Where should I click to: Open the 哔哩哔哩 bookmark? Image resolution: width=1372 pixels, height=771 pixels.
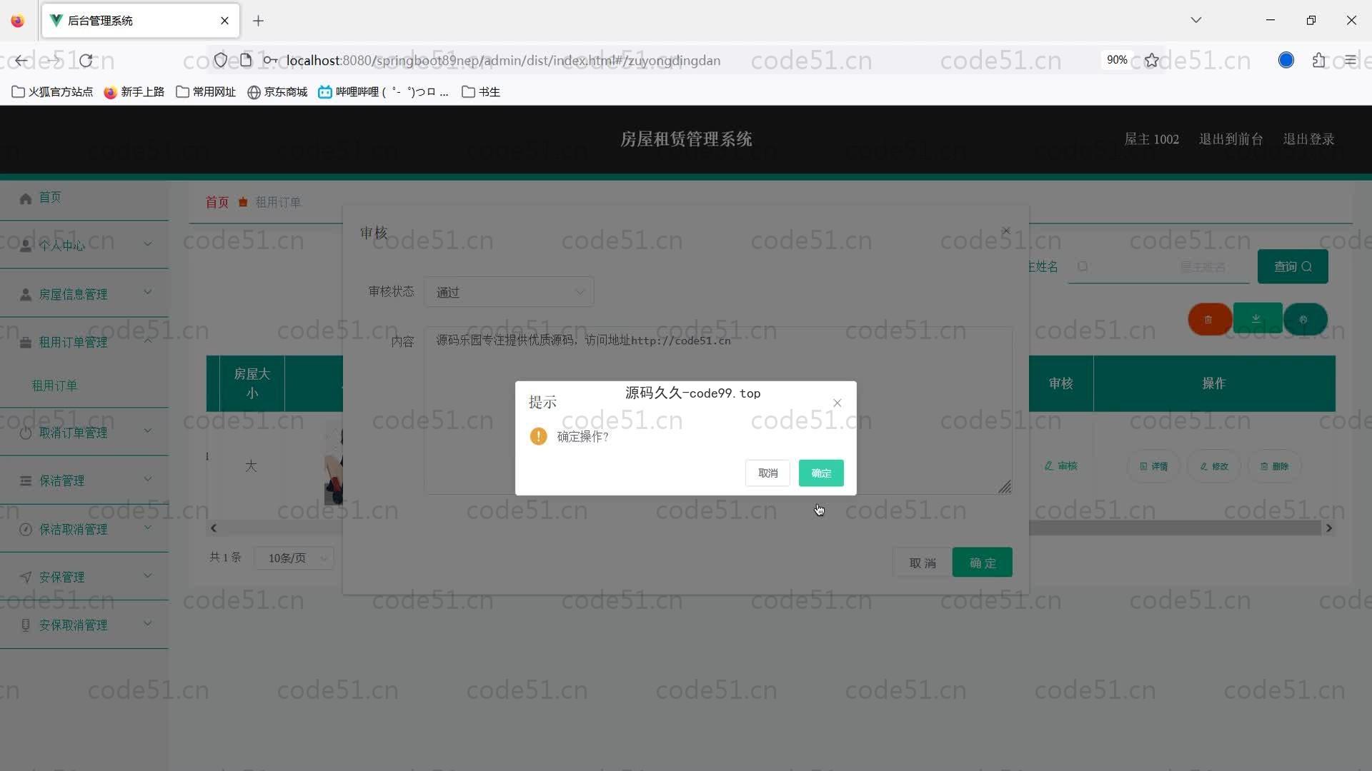[x=384, y=92]
